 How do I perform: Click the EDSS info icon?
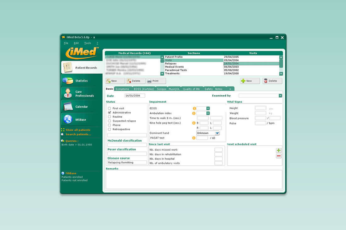[194, 108]
